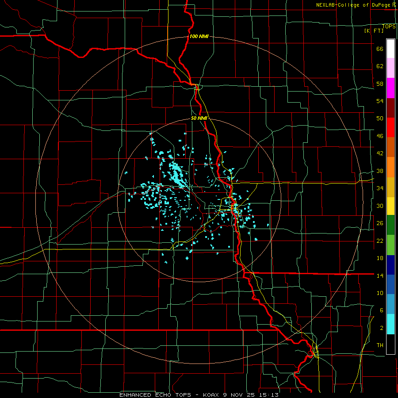Click the legend value "38"
This screenshot has height=398, width=398.
click(x=380, y=171)
